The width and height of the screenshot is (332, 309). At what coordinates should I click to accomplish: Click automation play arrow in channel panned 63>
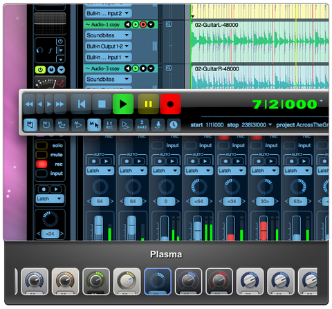click(304, 161)
